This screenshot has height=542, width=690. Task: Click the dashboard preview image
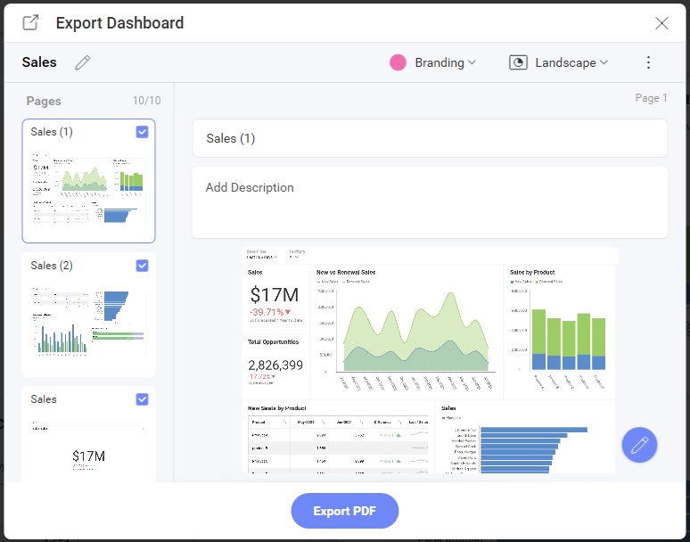(430, 359)
